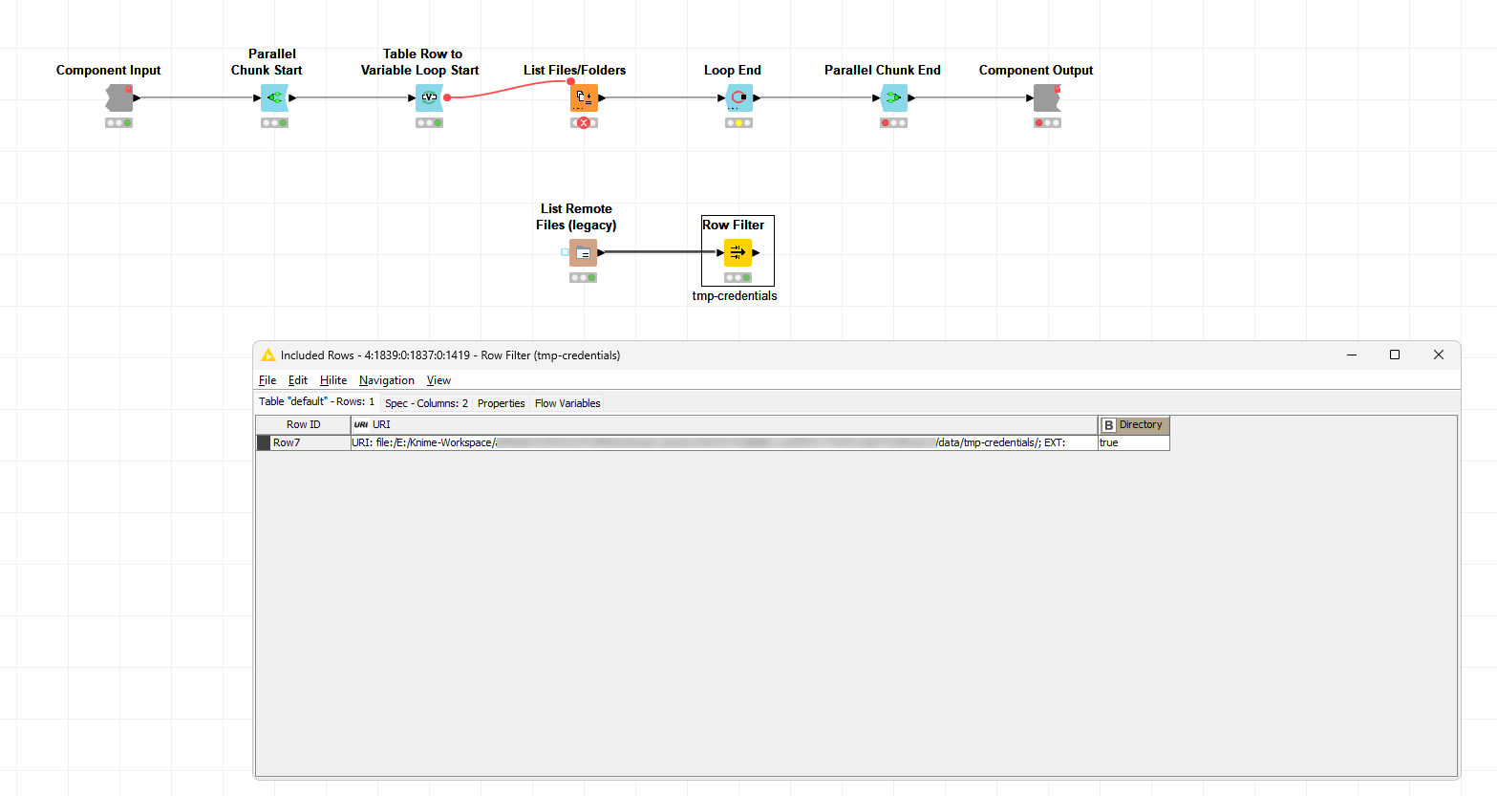Open the Properties tab
The width and height of the screenshot is (1497, 796).
click(x=501, y=403)
